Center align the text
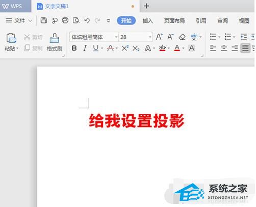 (224, 48)
